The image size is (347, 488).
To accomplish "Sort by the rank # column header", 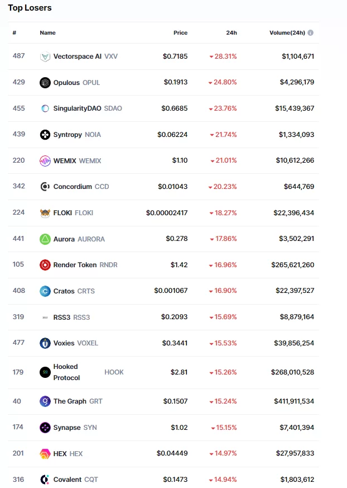I will (x=15, y=32).
